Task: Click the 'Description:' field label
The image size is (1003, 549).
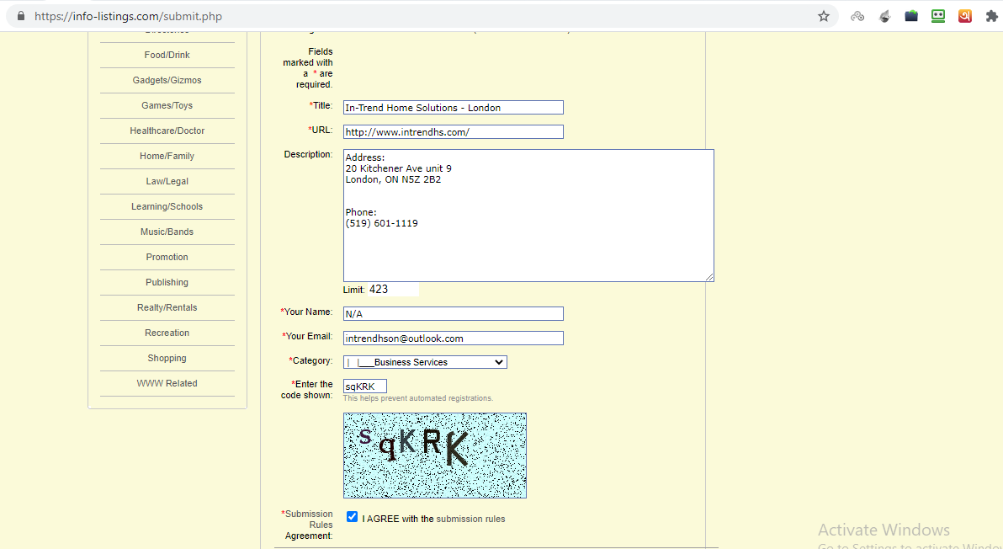Action: [308, 154]
